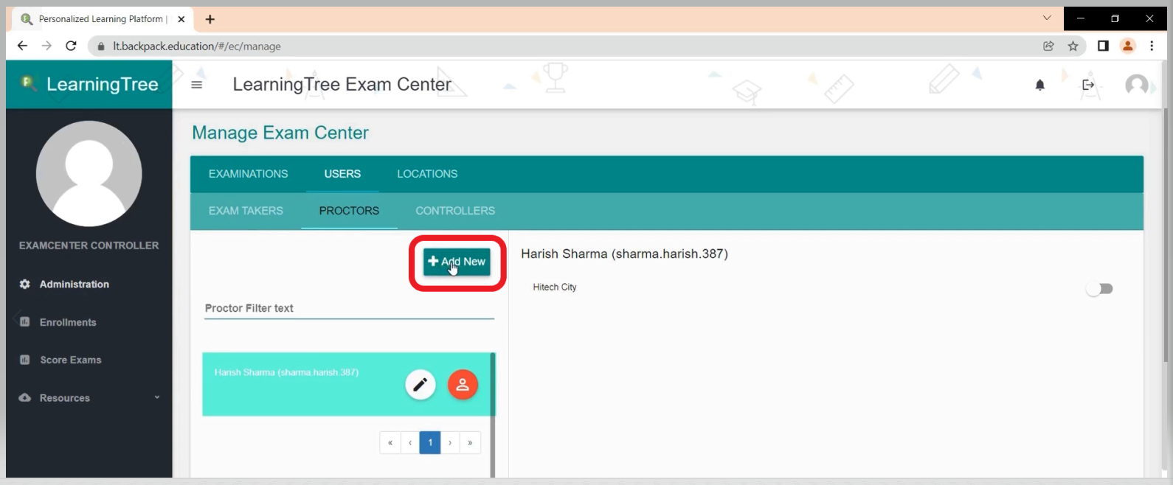Click the orange user icon for Harish Sharma

click(x=463, y=385)
